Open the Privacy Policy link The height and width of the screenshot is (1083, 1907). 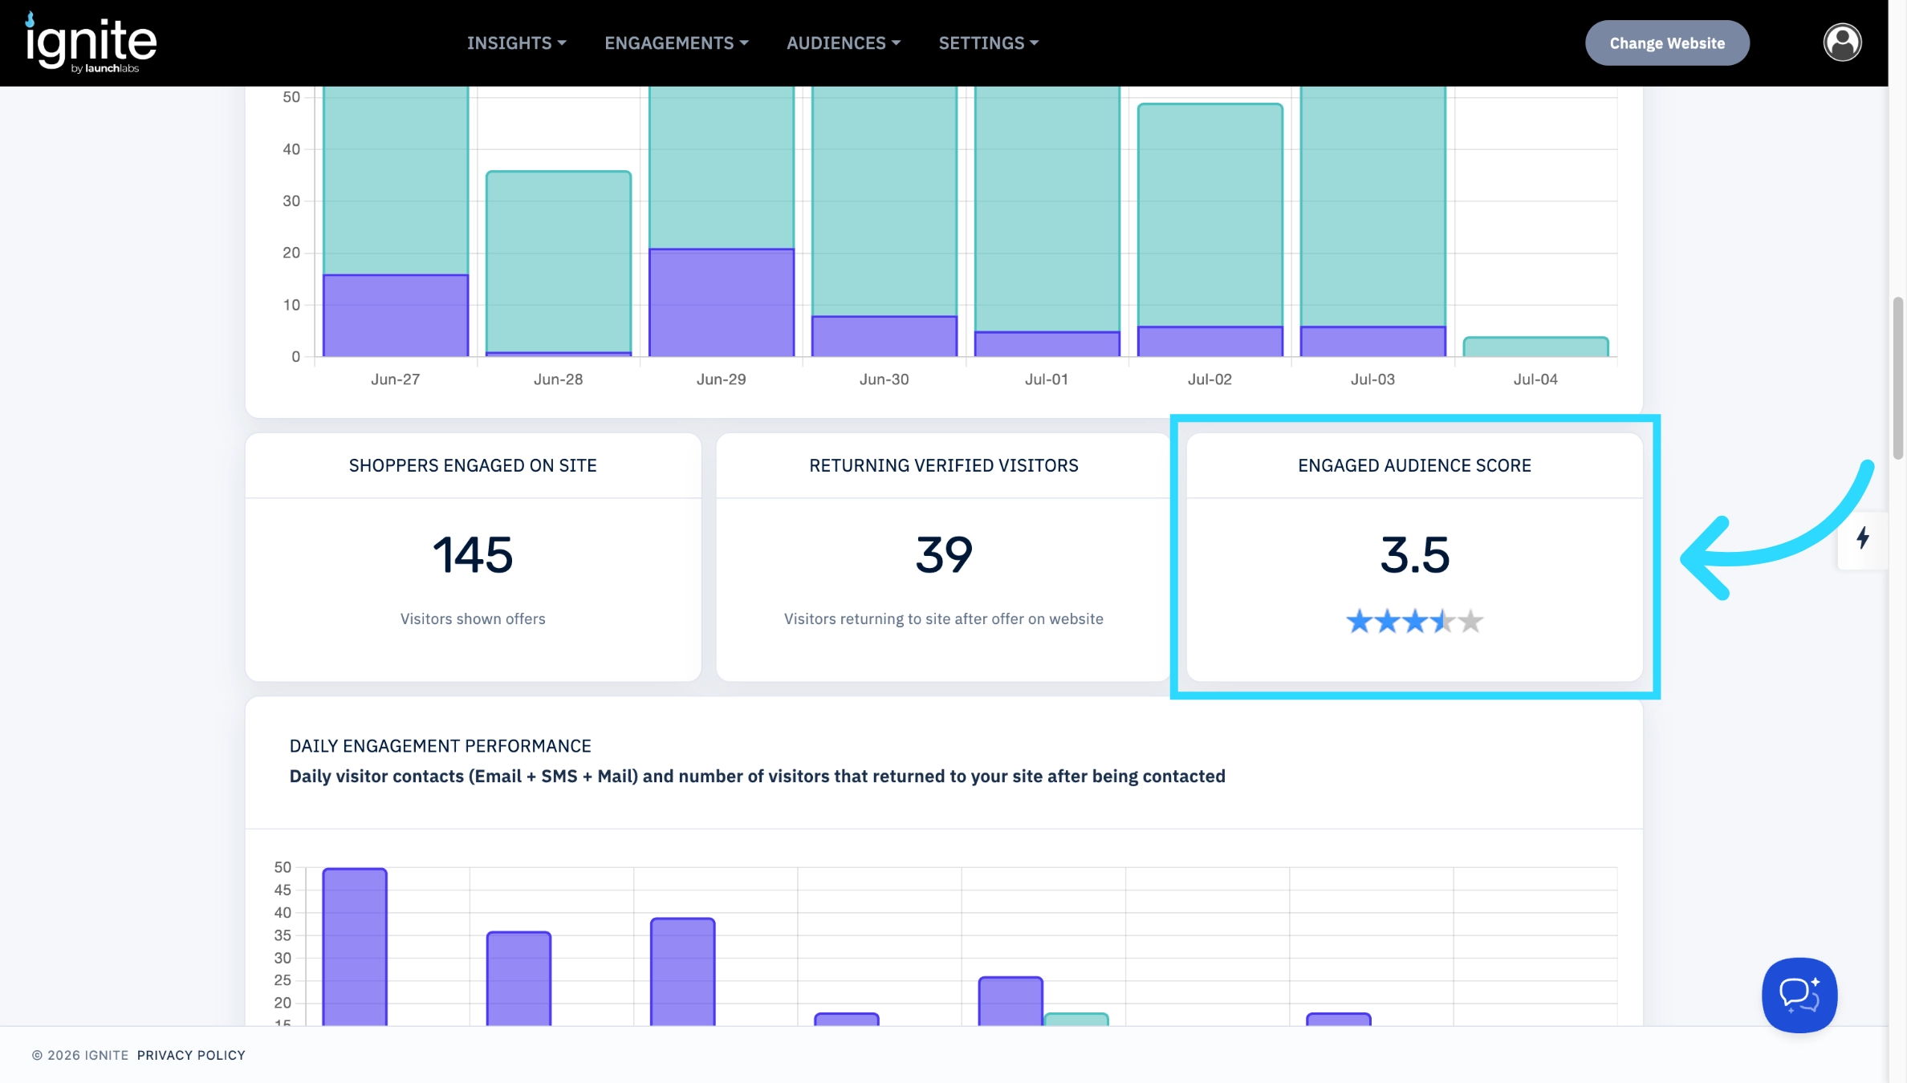coord(191,1055)
